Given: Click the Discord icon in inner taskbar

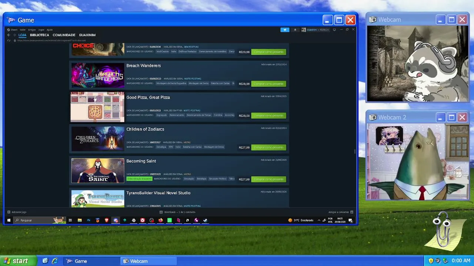Looking at the screenshot, I should 116,220.
